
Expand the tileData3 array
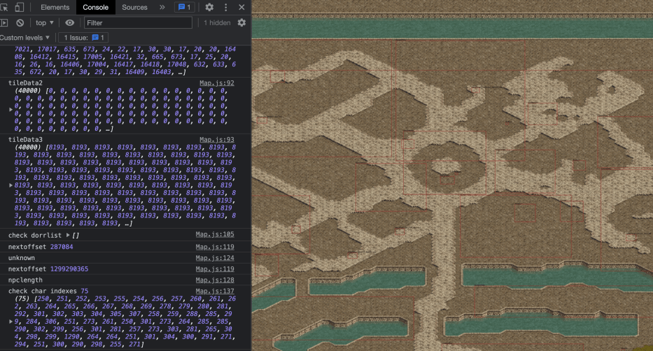tap(10, 185)
